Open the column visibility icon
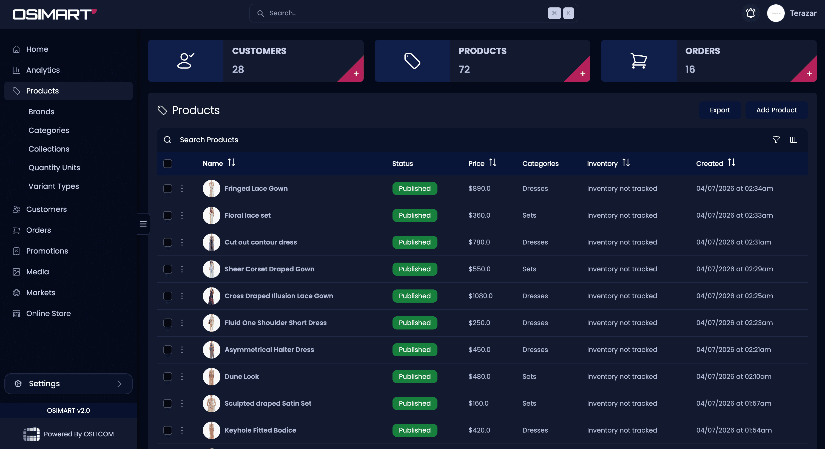 793,140
